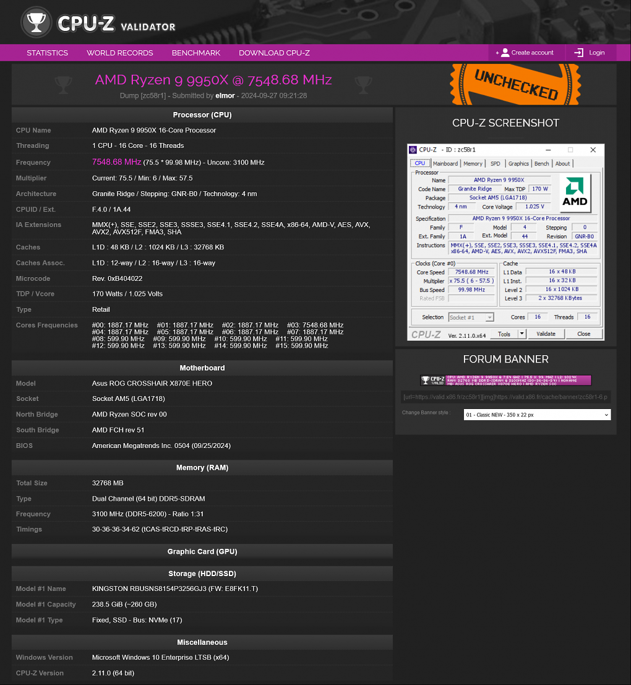631x685 pixels.
Task: Click the Validate button in CPU-Z
Action: (546, 334)
